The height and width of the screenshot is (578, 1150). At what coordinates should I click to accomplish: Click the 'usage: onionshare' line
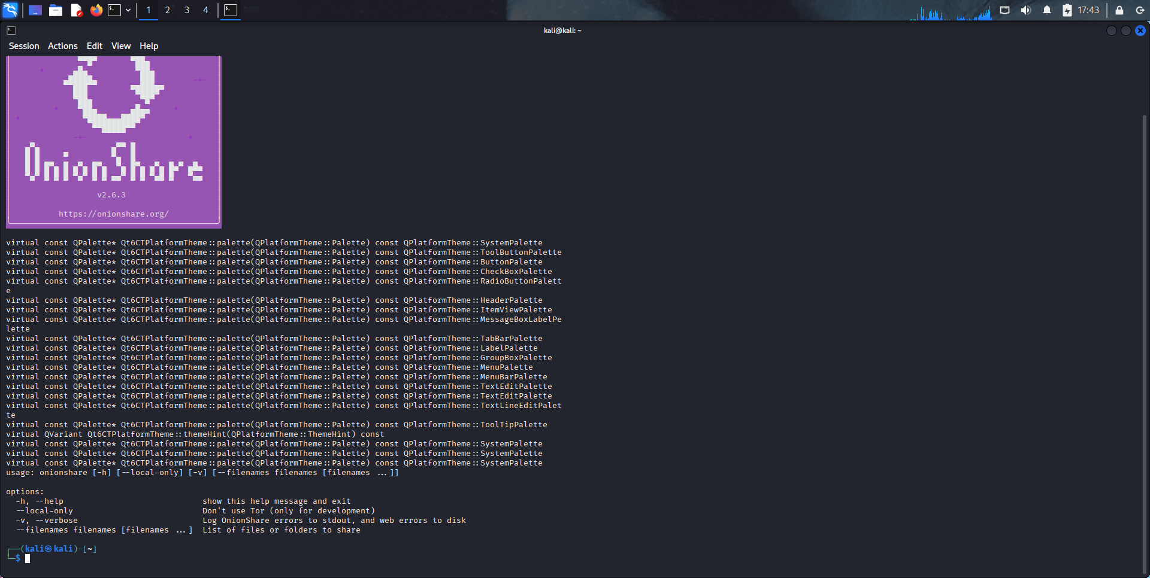(202, 473)
